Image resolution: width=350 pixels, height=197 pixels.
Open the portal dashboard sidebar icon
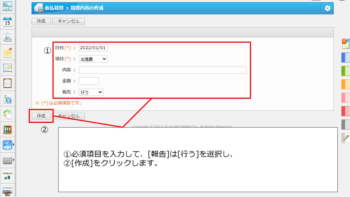[x=7, y=6]
